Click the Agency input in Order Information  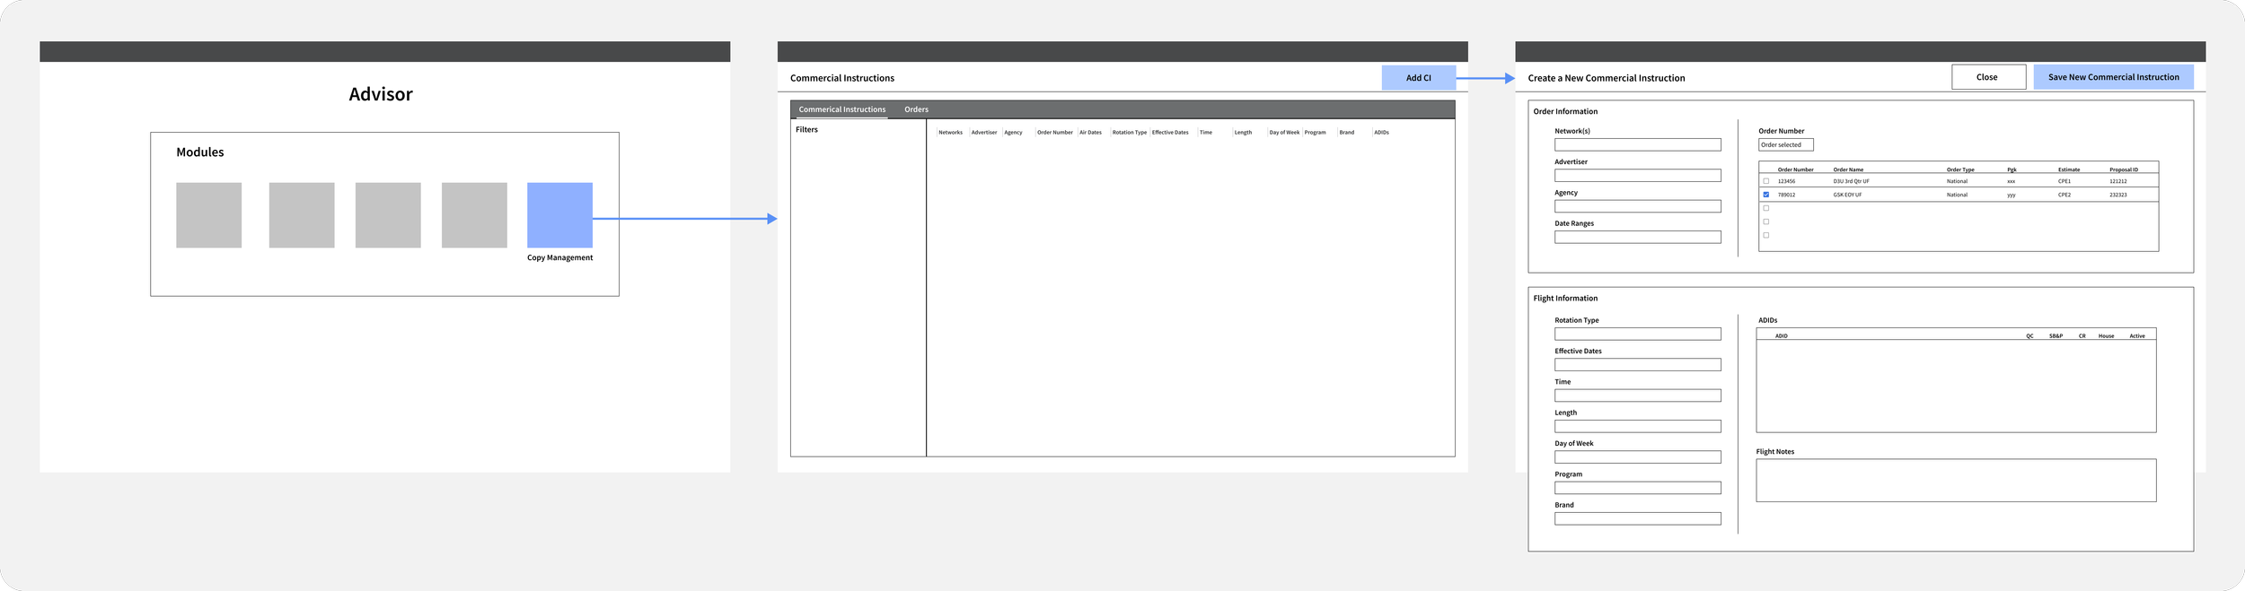[x=1637, y=206]
